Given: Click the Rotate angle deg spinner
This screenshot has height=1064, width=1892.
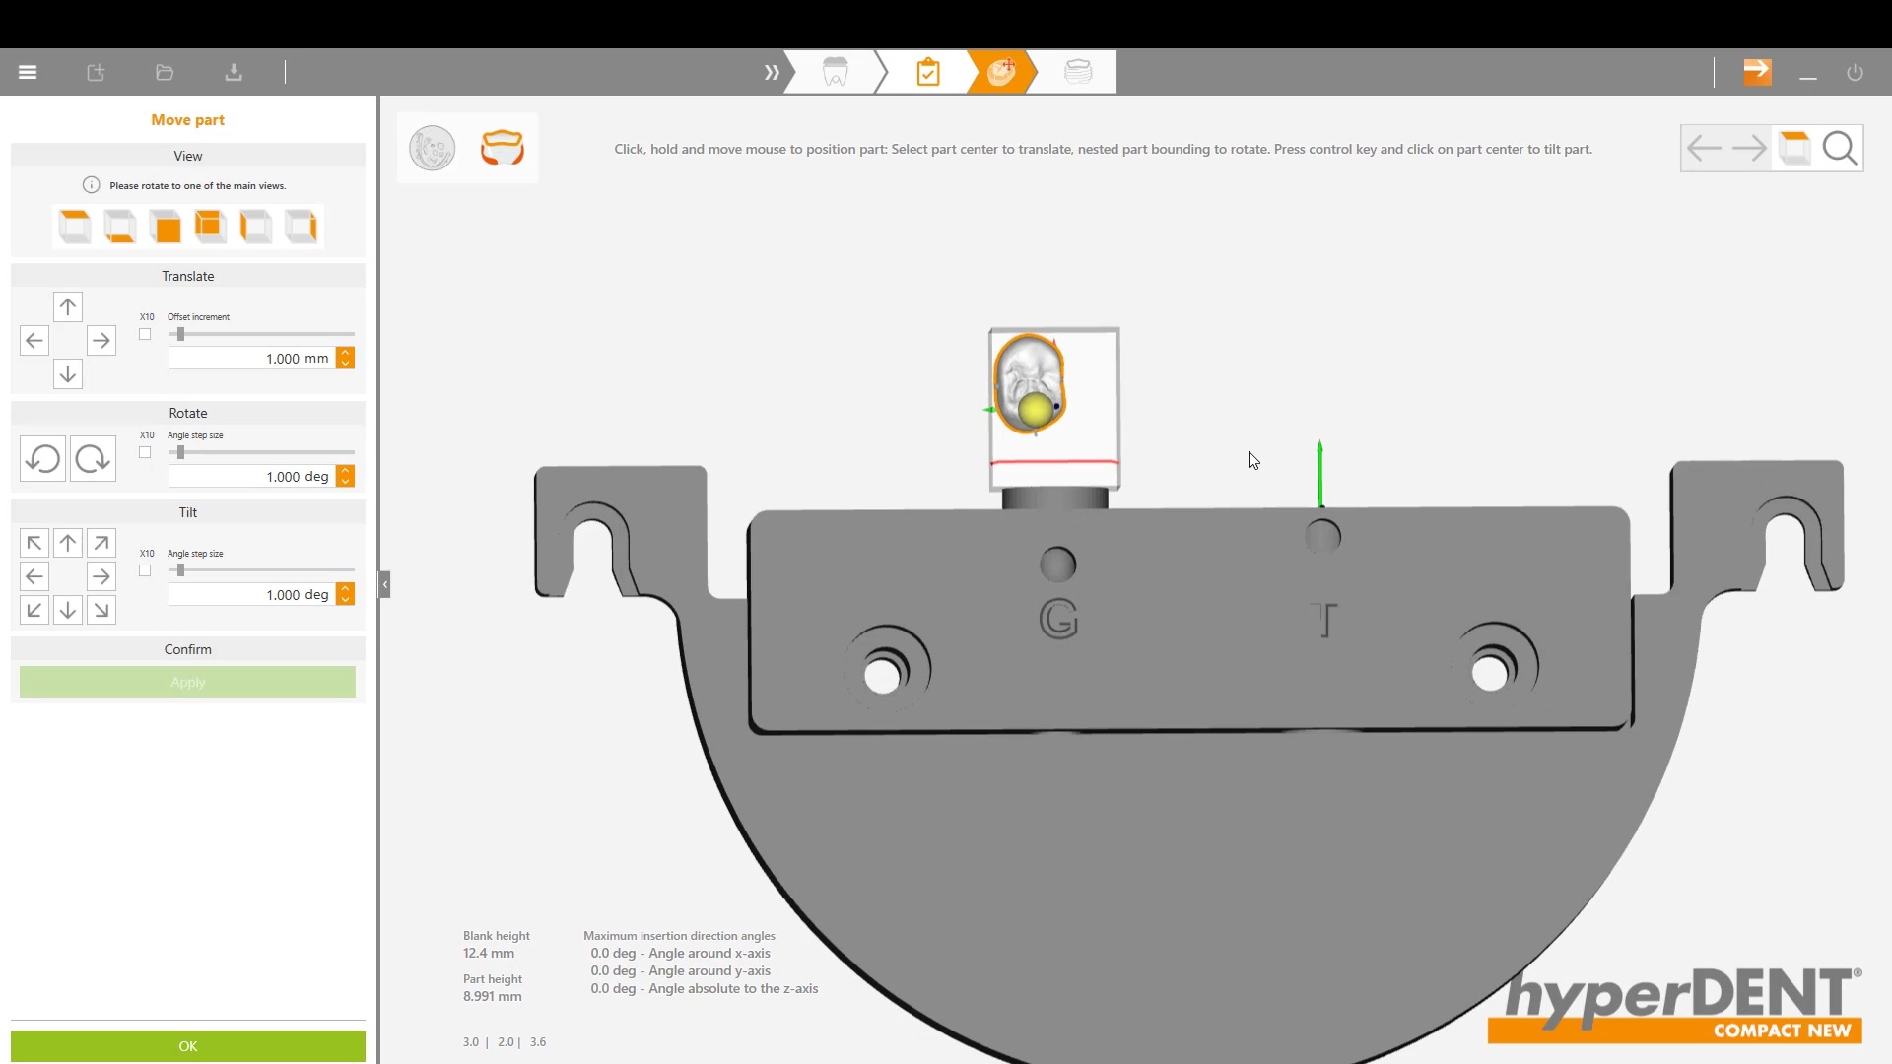Looking at the screenshot, I should coord(345,477).
